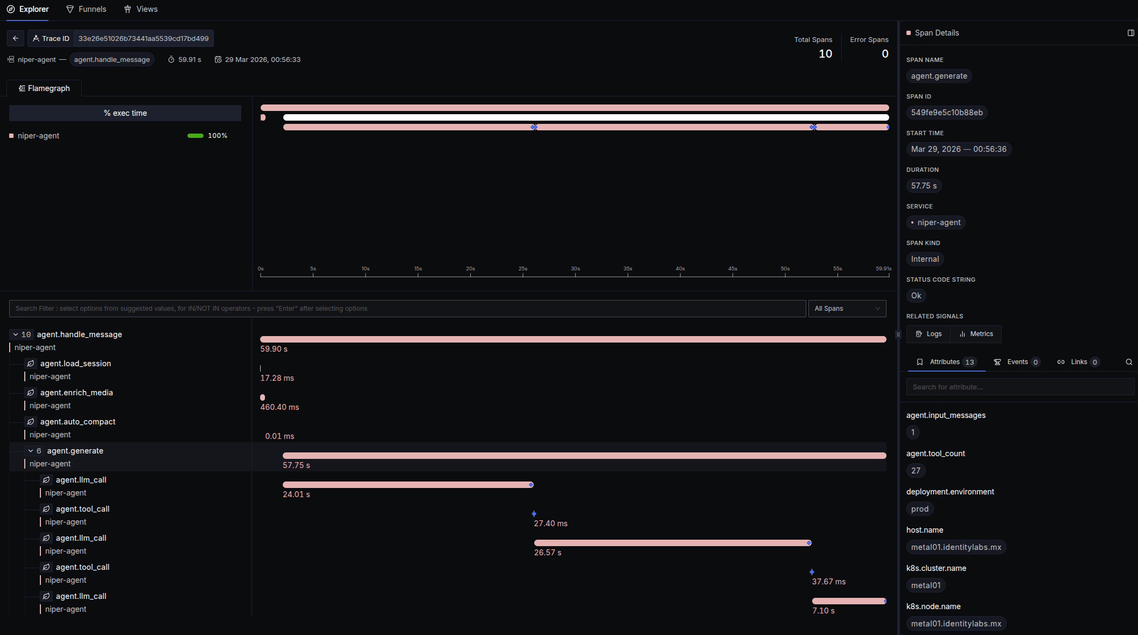Collapse the agent.generate span subtree
The height and width of the screenshot is (635, 1138).
[31, 451]
